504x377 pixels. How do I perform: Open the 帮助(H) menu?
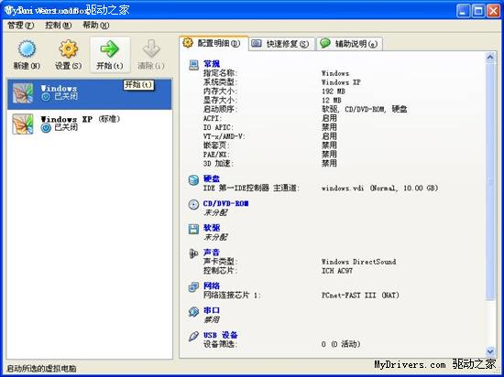[x=96, y=25]
